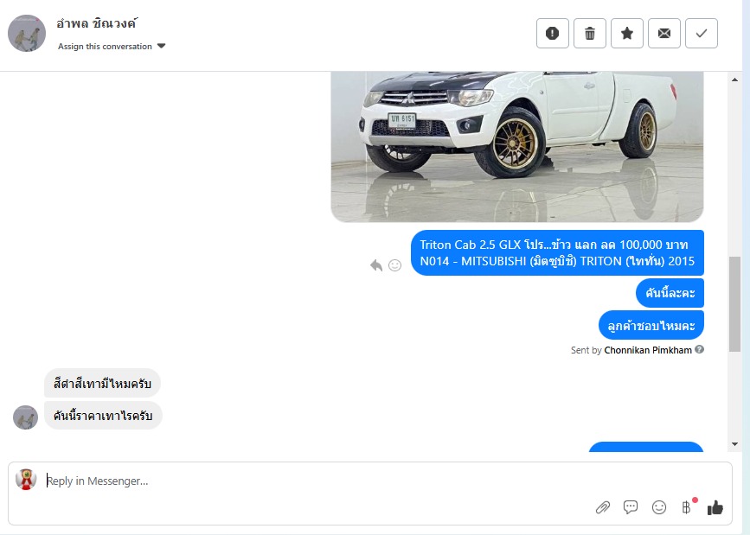Open the page avatar beside the reply box
This screenshot has height=535, width=750.
tap(26, 480)
